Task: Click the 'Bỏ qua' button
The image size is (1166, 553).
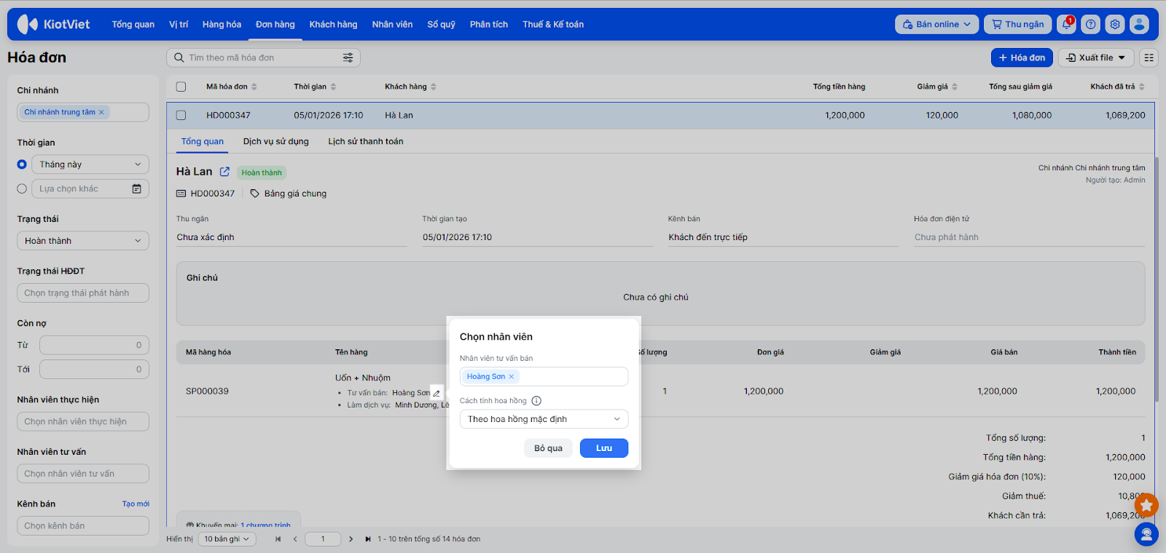Action: [x=548, y=448]
